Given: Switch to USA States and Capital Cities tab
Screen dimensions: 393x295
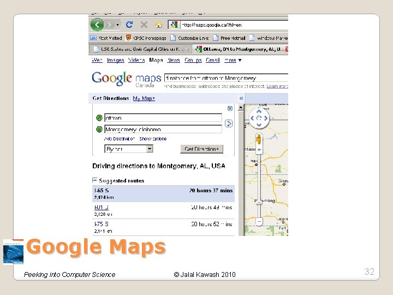Looking at the screenshot, I should click(x=140, y=49).
